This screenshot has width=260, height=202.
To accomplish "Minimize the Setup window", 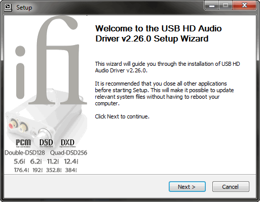I will click(x=212, y=6).
